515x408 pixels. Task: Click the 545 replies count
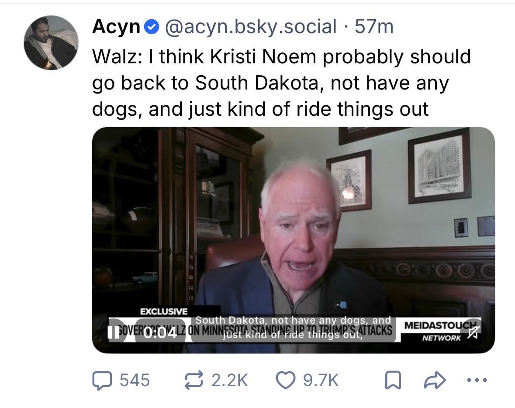(x=135, y=380)
